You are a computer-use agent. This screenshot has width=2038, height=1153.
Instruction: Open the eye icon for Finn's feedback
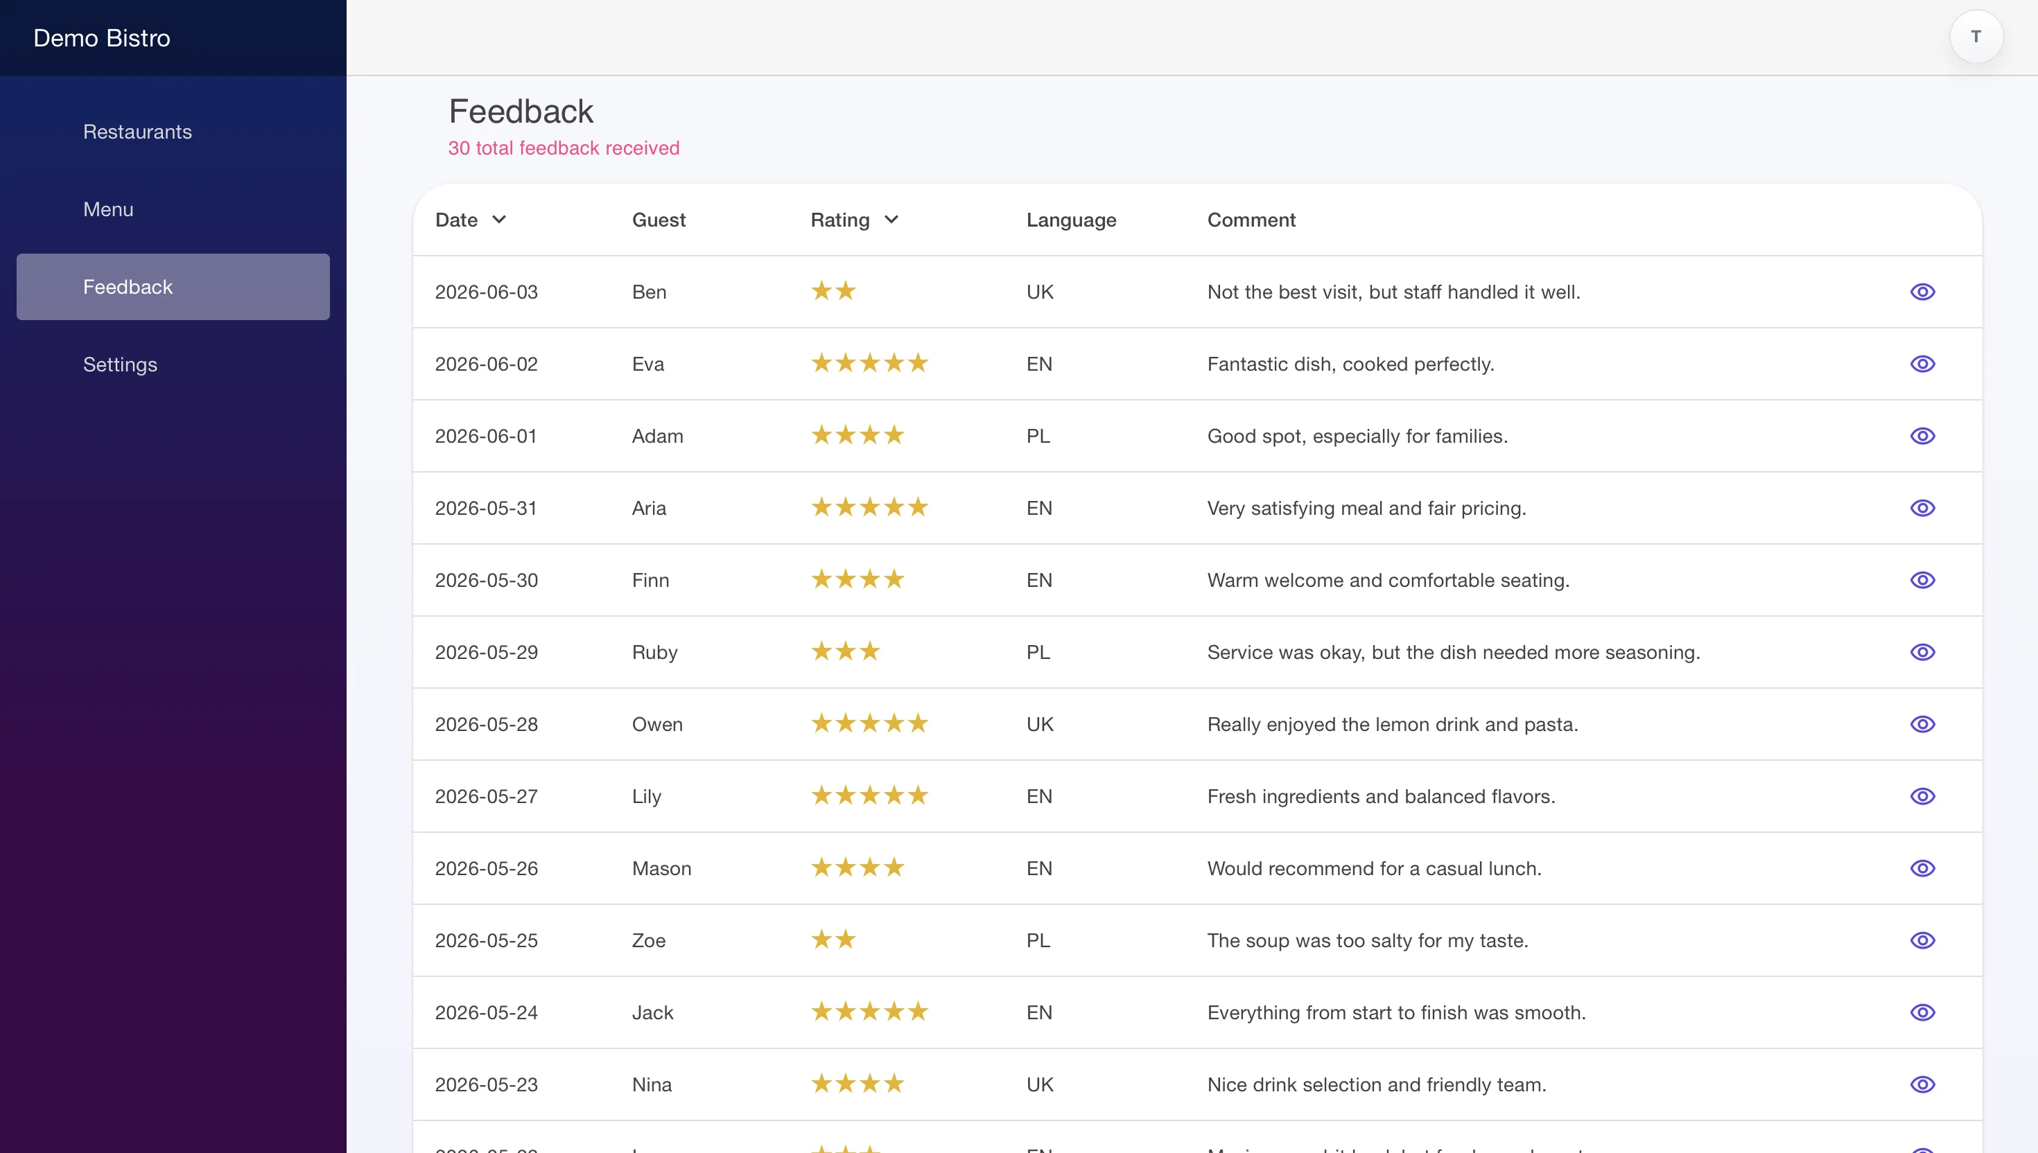click(1922, 580)
